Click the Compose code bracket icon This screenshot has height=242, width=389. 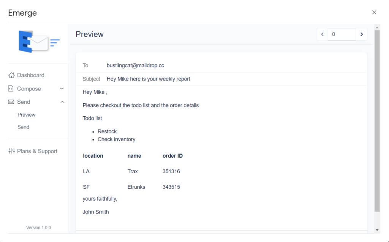pos(11,89)
